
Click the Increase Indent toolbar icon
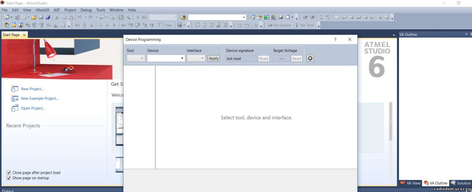[312, 17]
